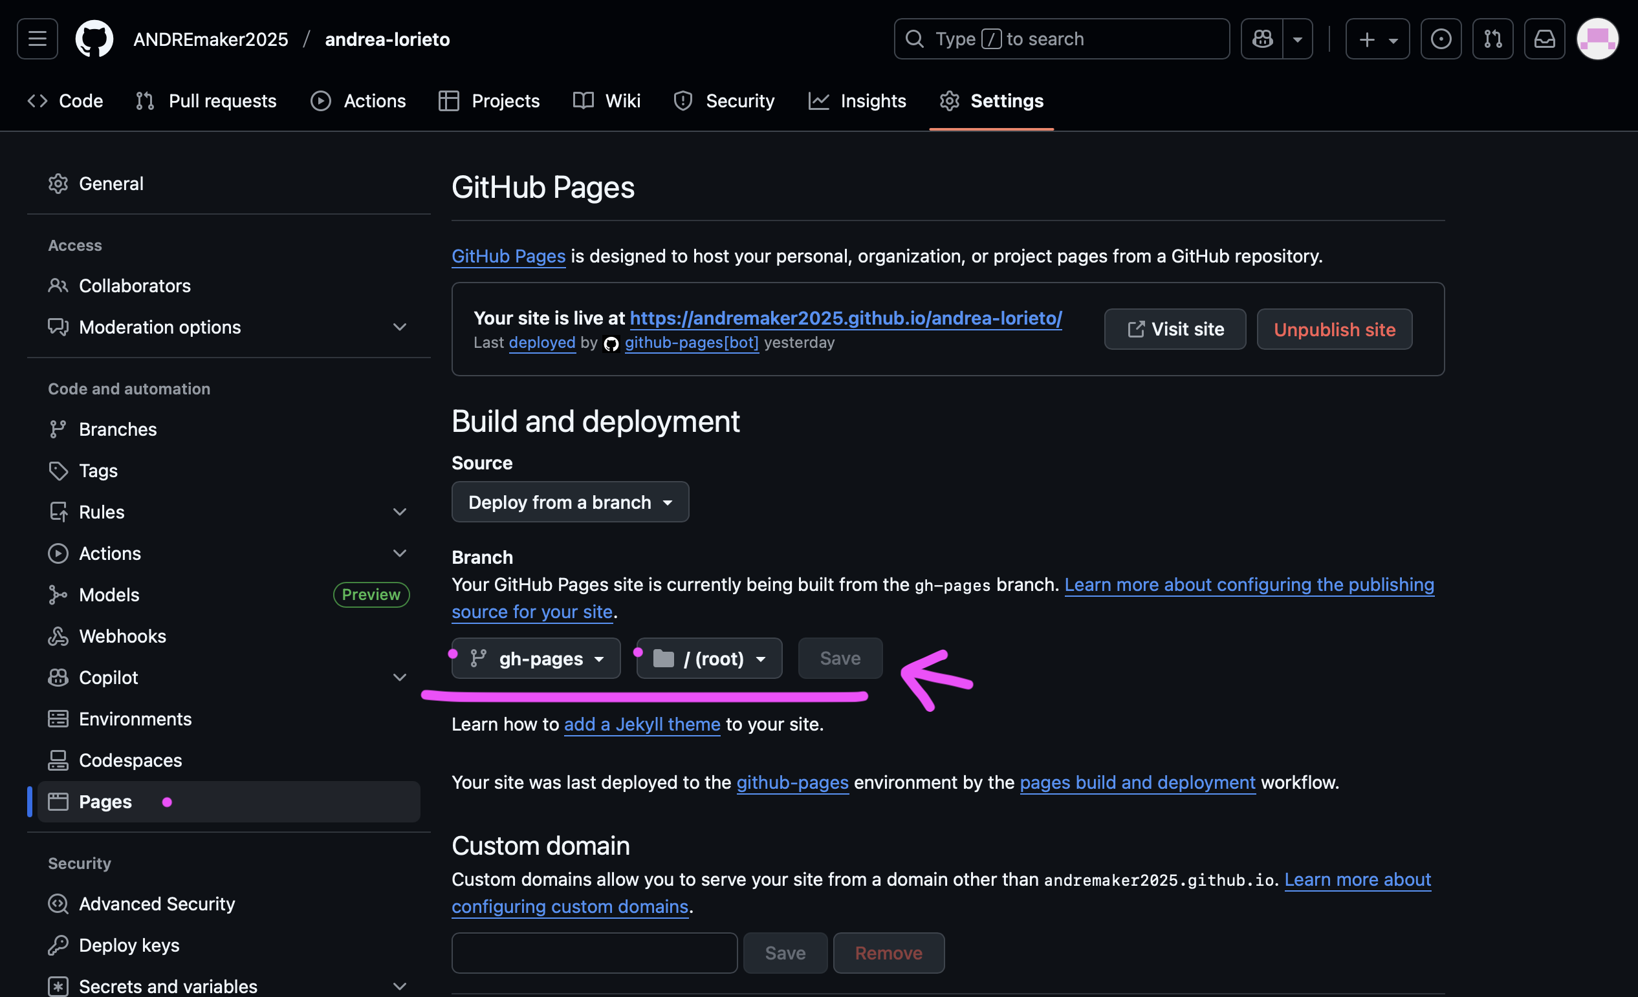Open the gh-pages branch selector
Viewport: 1638px width, 997px height.
coord(536,659)
